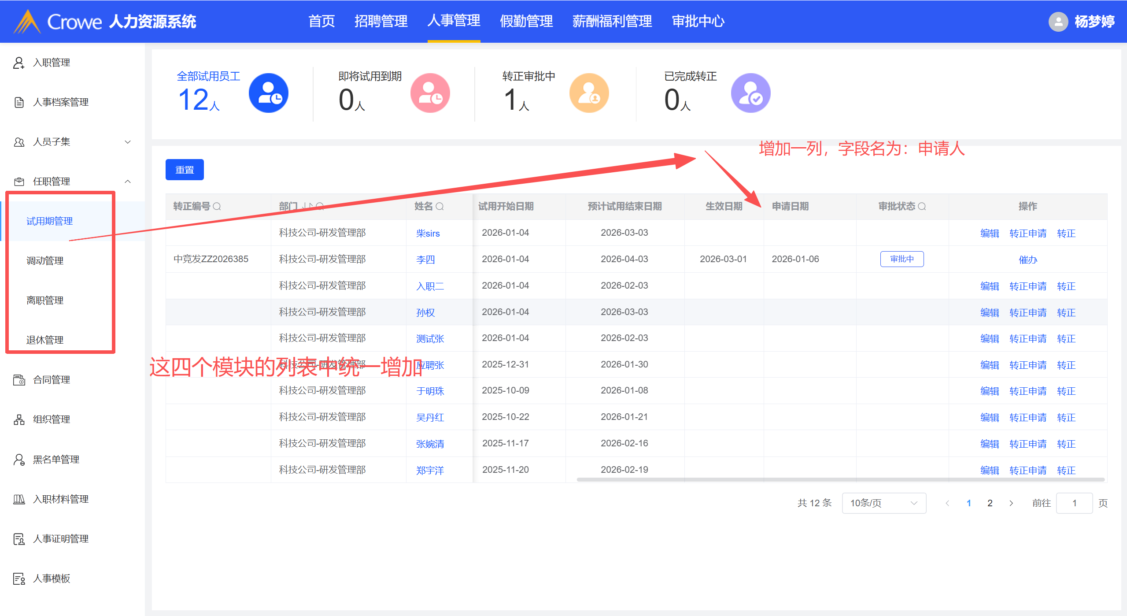Screen dimensions: 1127x616
Task: Open 黑名单管理 from the sidebar
Action: [56, 460]
